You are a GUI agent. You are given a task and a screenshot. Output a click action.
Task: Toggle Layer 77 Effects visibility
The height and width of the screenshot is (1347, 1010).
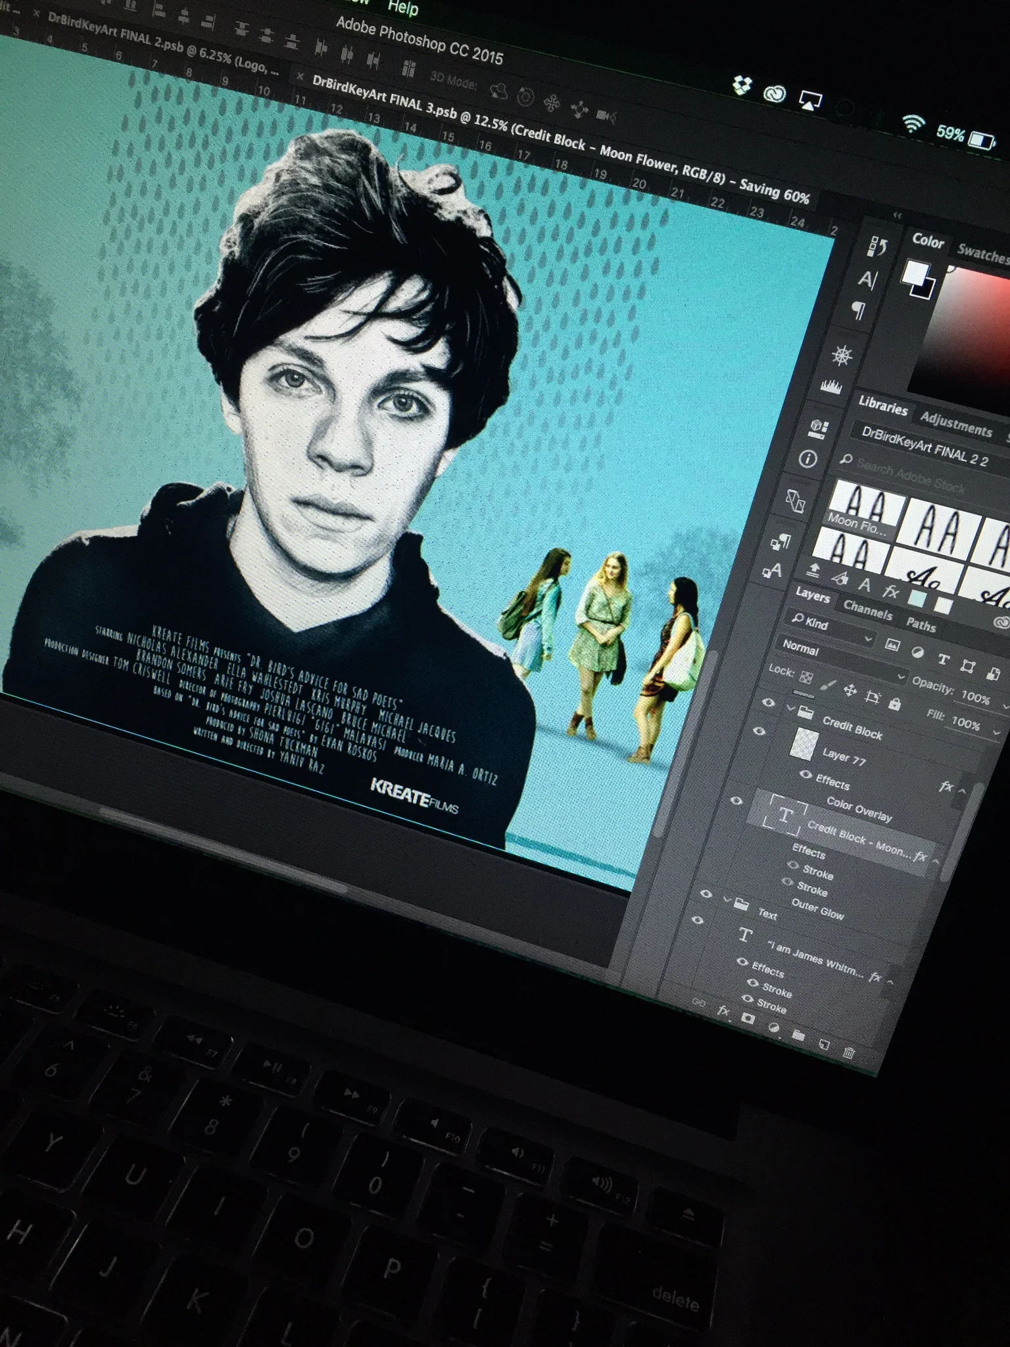coord(805,775)
